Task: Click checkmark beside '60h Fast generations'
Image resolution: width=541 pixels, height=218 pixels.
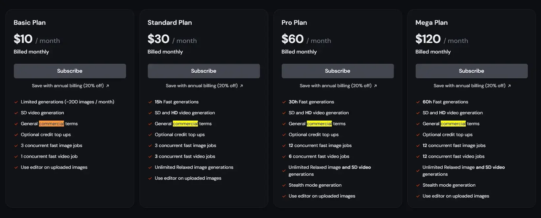Action: coord(418,102)
